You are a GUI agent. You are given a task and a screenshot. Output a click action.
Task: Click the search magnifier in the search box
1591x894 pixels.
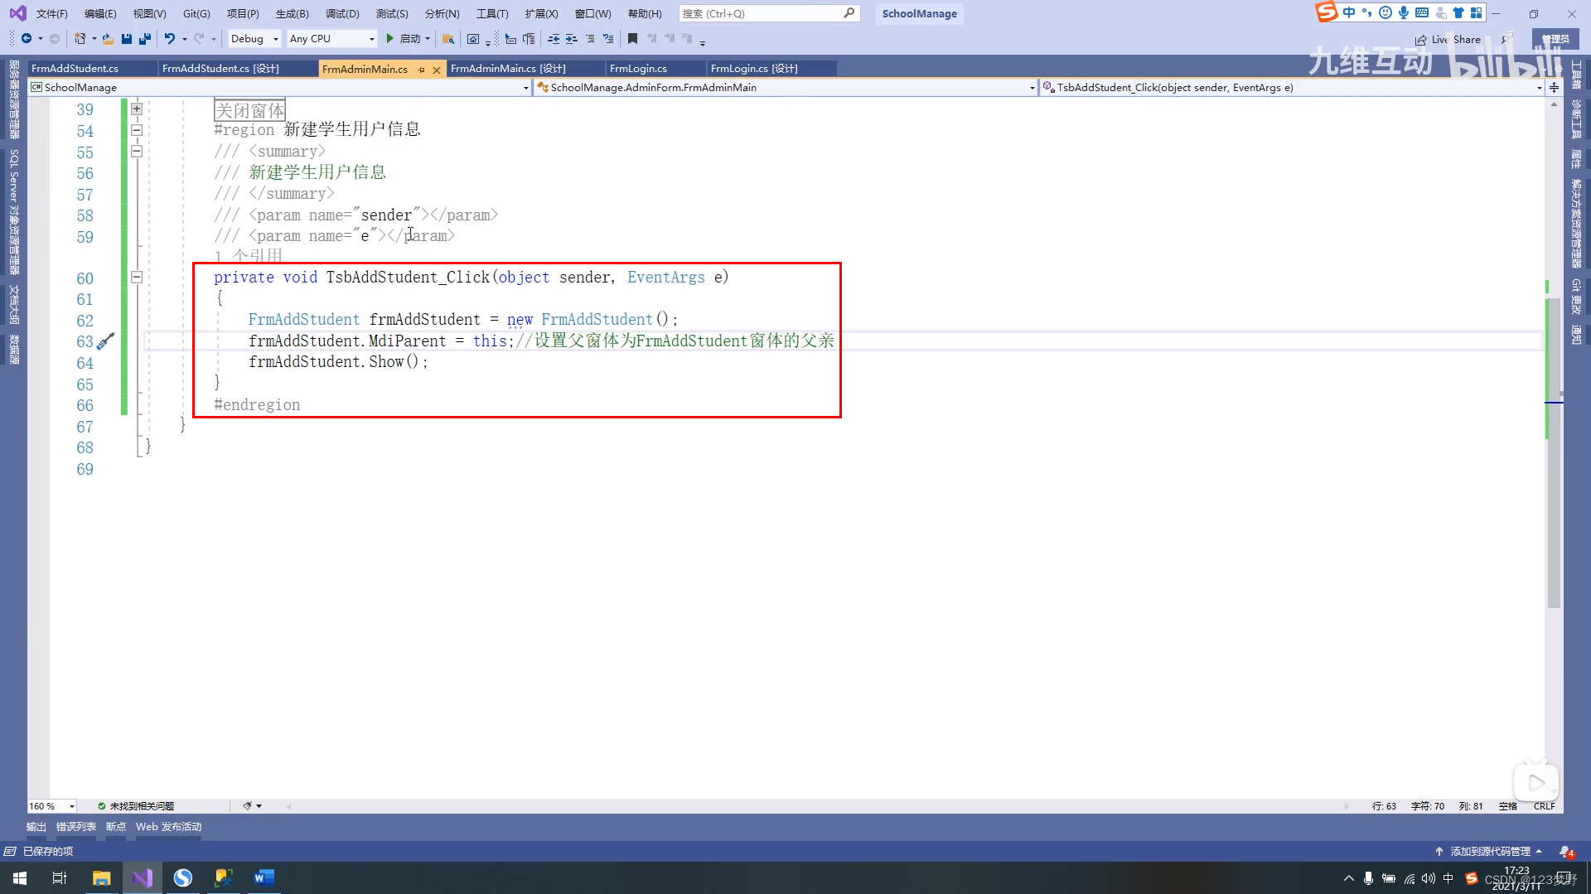849,13
